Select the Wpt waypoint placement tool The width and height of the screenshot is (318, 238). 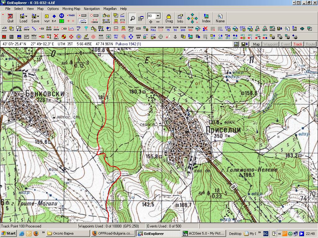click(x=47, y=18)
